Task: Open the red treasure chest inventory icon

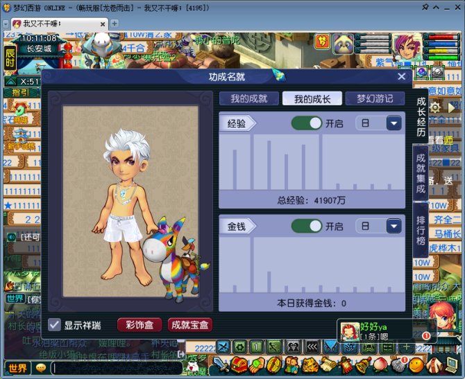Action: [x=239, y=364]
